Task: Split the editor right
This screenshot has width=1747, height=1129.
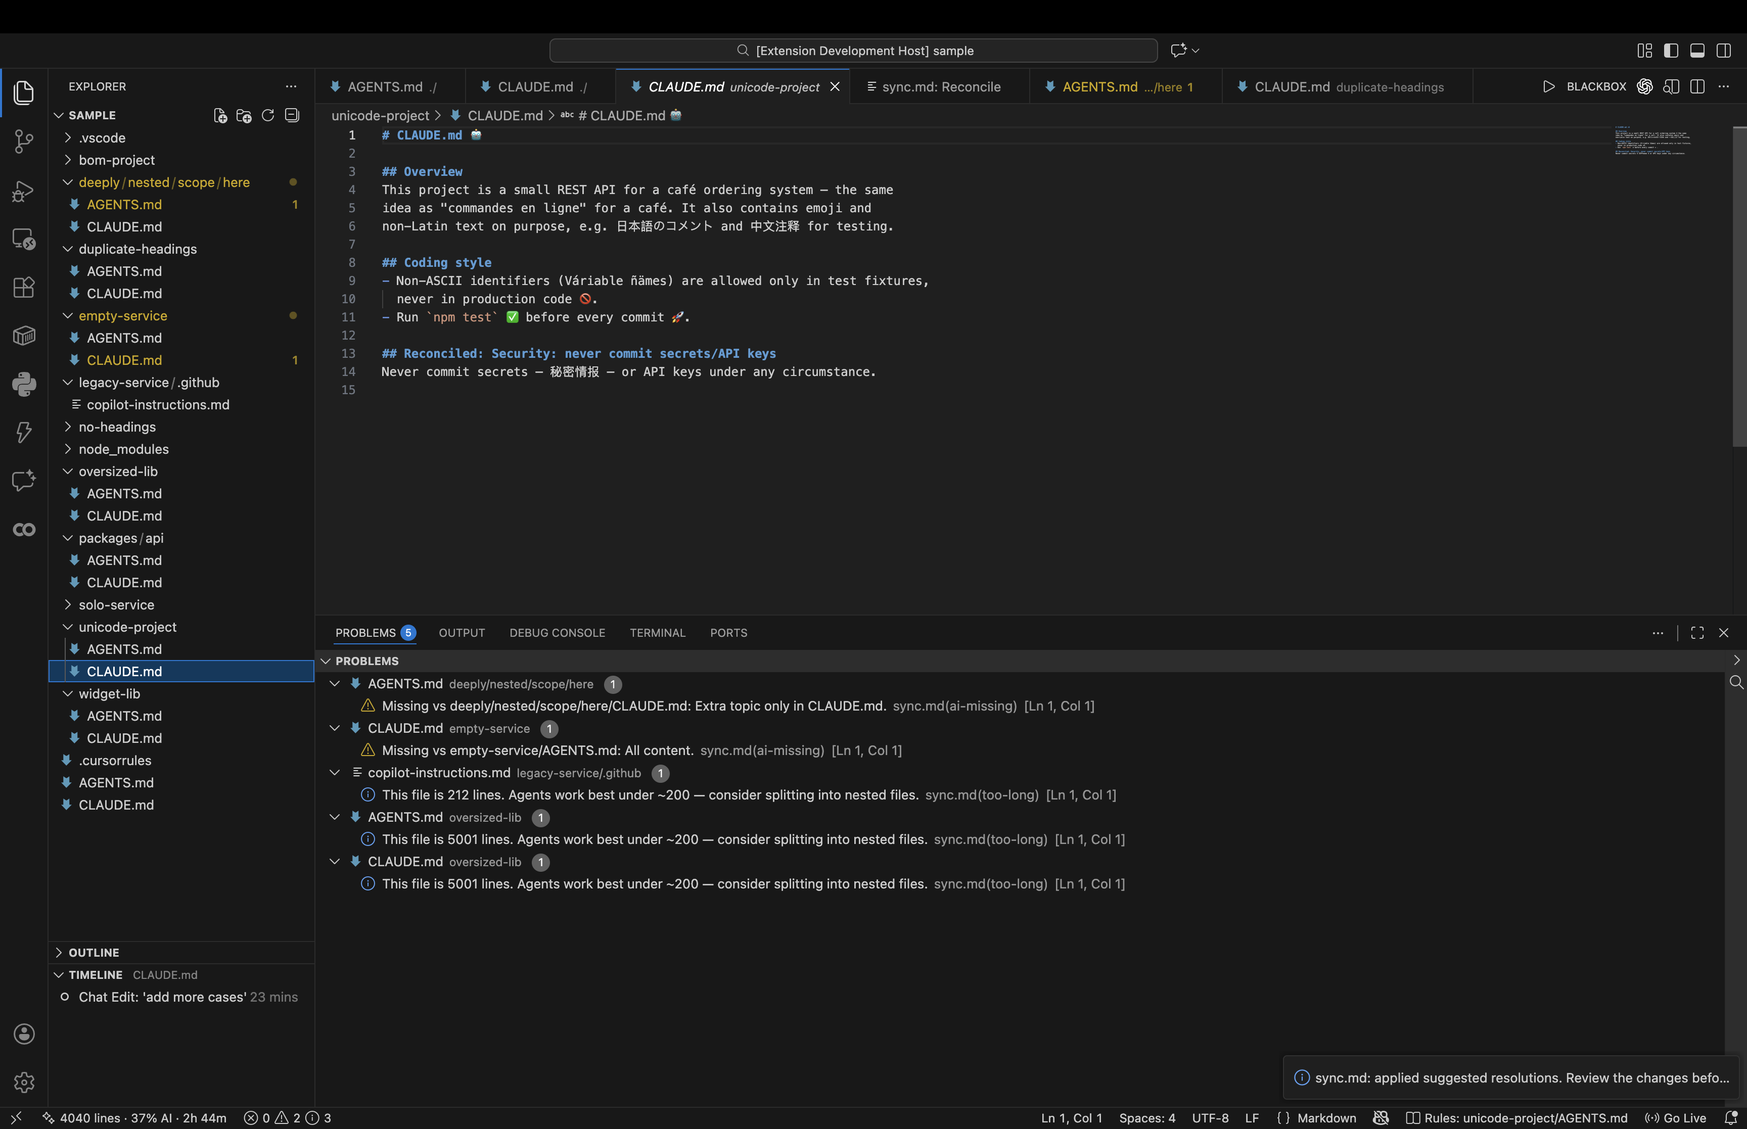Action: click(1697, 86)
